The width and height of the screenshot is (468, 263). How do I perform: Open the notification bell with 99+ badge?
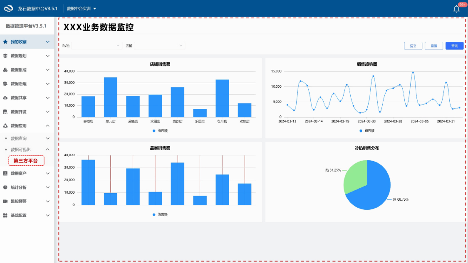(456, 9)
